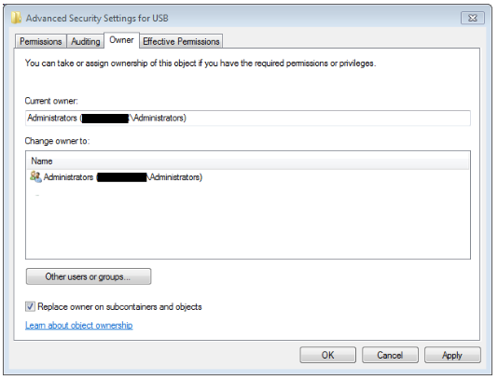The width and height of the screenshot is (498, 380).
Task: Click the Advanced Security Settings title bar text
Action: 97,18
